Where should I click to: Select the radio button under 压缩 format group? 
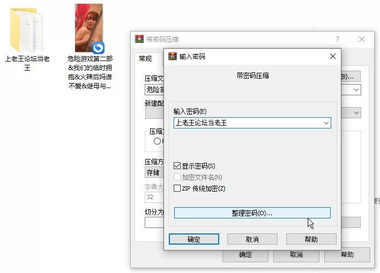click(157, 141)
